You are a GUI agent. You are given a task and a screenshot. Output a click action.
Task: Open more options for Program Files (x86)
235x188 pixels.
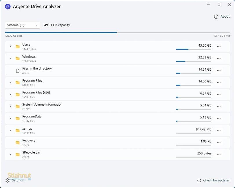219,94
